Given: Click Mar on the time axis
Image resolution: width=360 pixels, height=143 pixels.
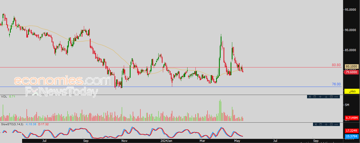Looking at the screenshot, I should tap(202, 140).
